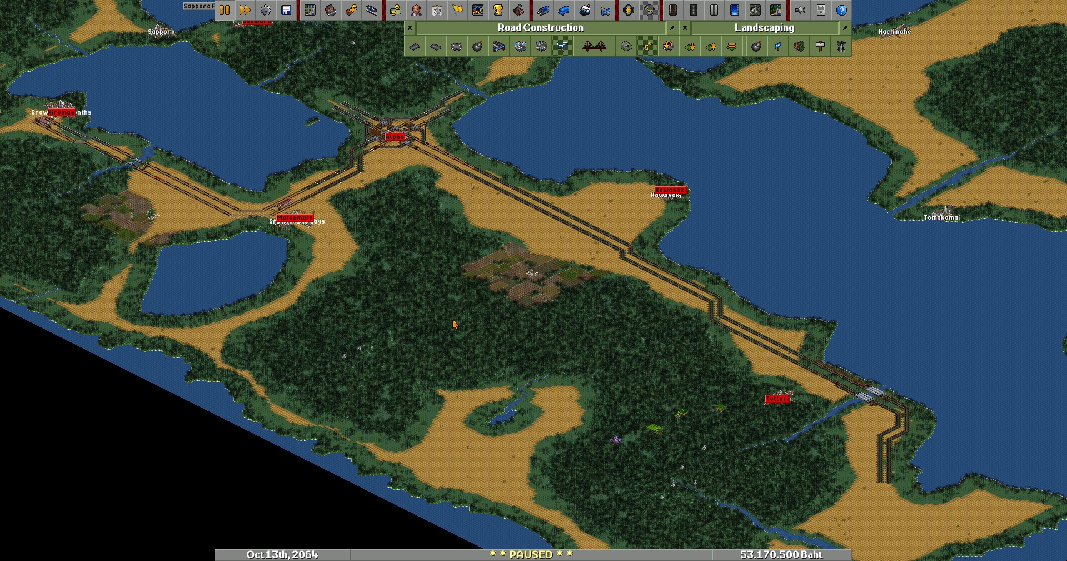Open the map dropdown in main toolbar

coord(310,10)
